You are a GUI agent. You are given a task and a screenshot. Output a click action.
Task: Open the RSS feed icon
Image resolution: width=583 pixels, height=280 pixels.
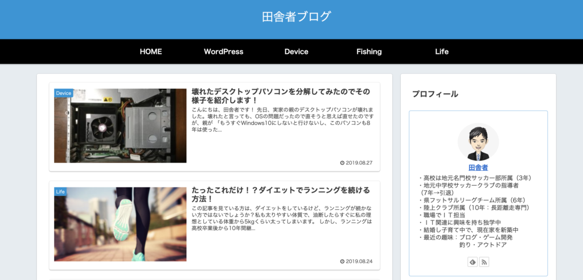pyautogui.click(x=484, y=262)
